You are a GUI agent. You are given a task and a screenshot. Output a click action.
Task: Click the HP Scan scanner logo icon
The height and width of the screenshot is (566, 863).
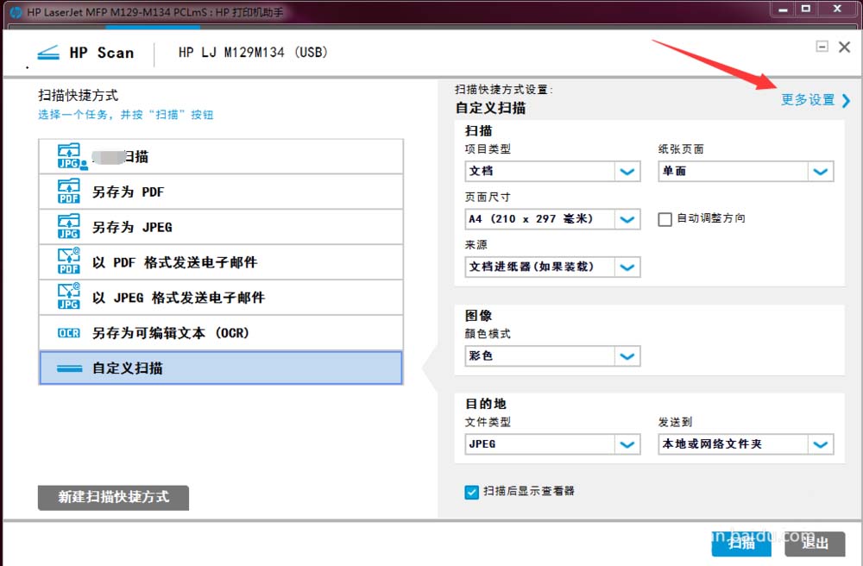pyautogui.click(x=48, y=53)
